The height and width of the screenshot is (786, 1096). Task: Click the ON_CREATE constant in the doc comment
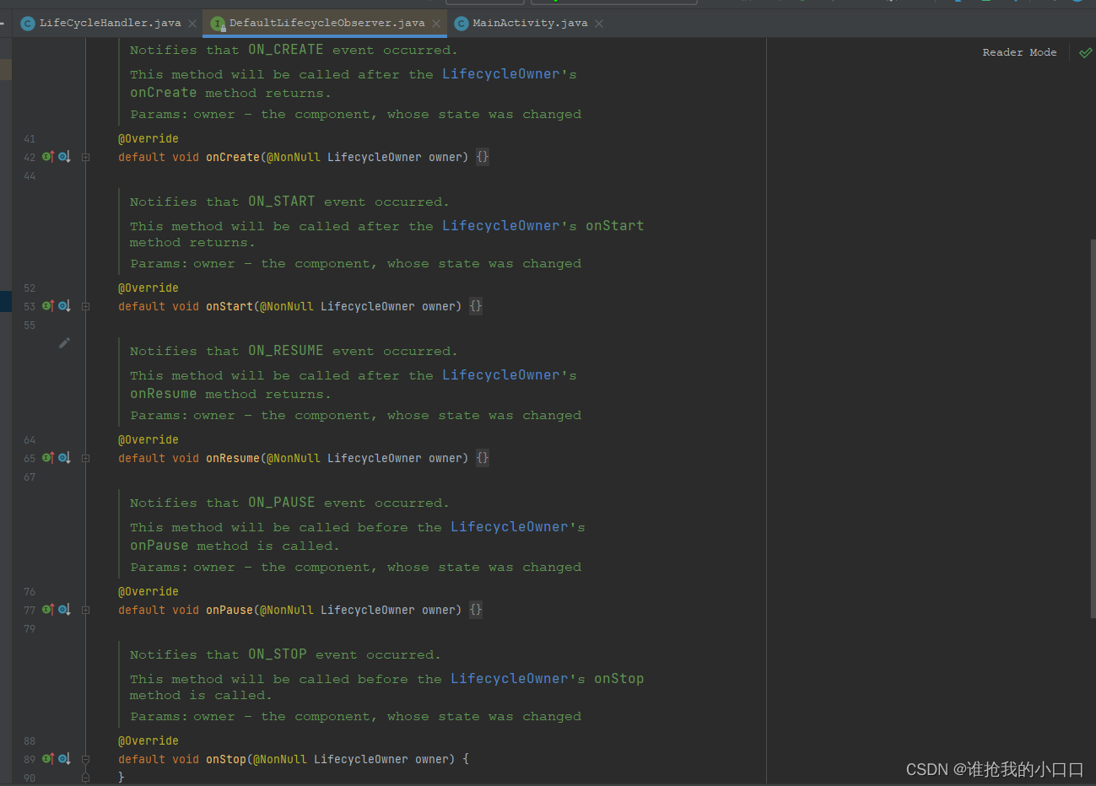click(286, 50)
